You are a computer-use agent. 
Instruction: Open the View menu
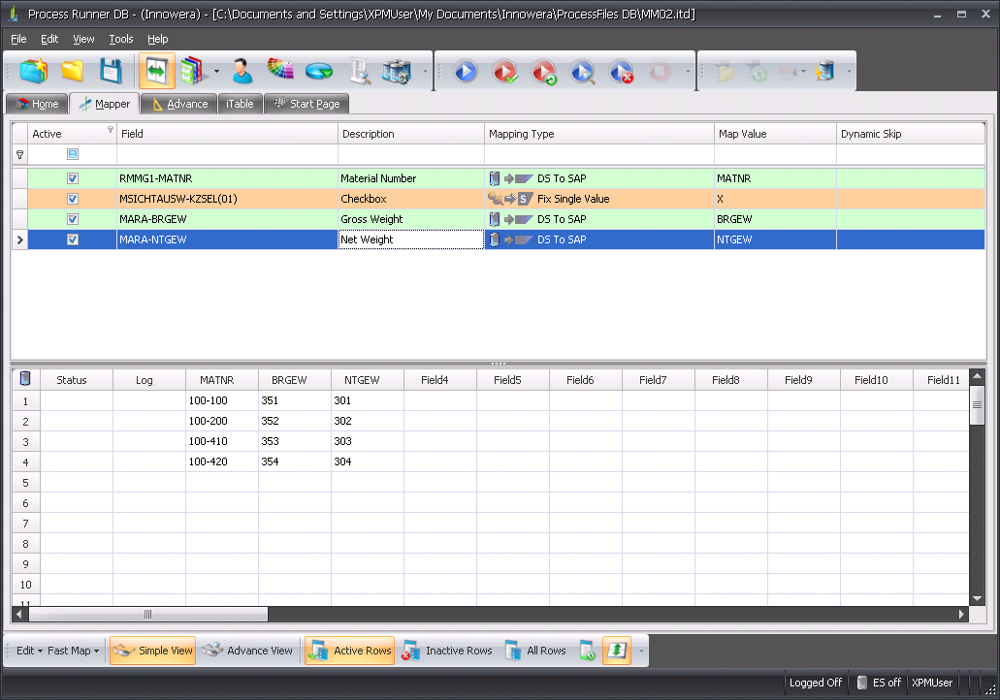point(83,39)
